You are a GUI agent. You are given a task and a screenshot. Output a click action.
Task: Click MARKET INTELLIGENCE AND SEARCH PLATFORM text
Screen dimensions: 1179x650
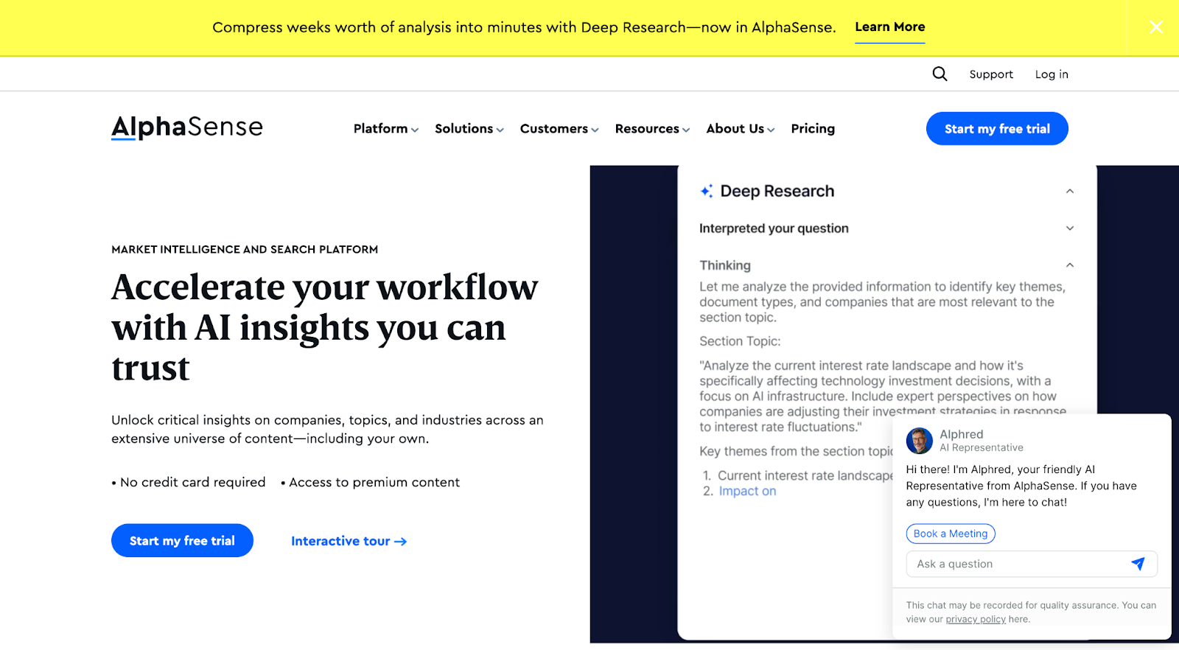[245, 250]
